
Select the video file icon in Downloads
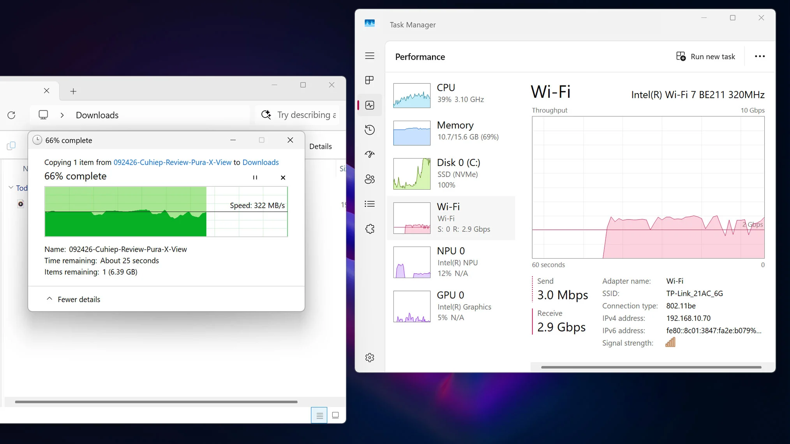21,204
